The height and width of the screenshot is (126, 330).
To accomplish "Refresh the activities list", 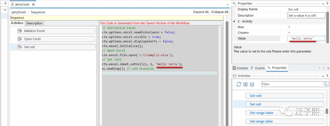I will coord(239,84).
